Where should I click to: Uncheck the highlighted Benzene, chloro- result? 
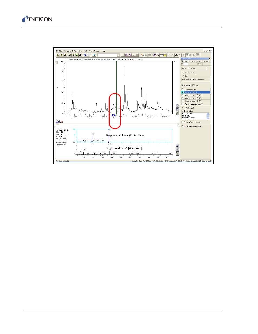(x=183, y=92)
